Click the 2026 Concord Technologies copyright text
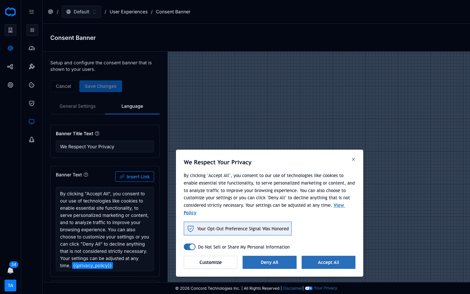This screenshot has height=294, width=470. tap(208, 288)
